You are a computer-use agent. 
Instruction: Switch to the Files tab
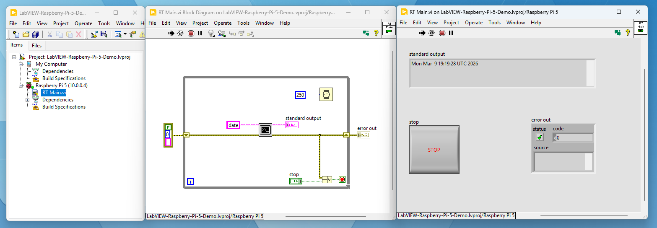point(36,45)
